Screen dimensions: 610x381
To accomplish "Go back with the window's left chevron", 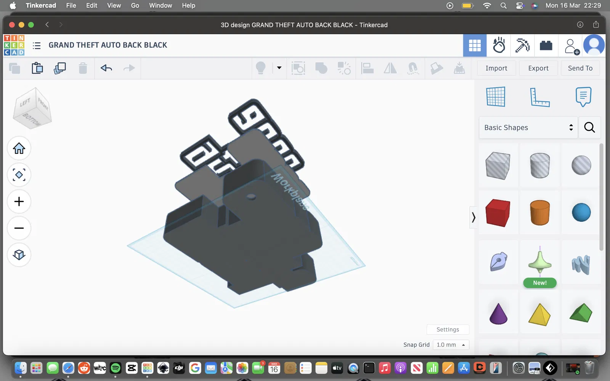I will pos(47,25).
